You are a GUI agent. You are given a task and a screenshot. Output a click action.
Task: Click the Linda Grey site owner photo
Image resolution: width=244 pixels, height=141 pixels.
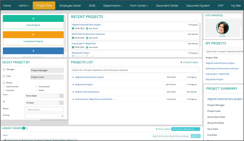(x=222, y=28)
